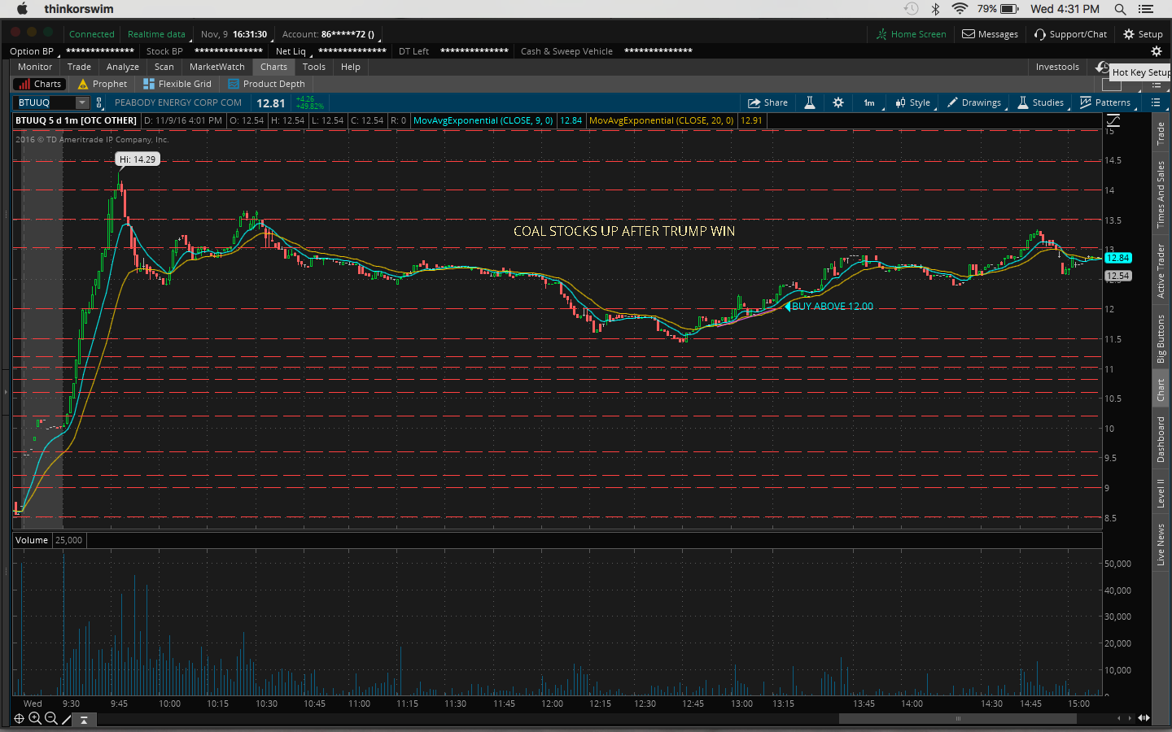1172x732 pixels.
Task: Open the Live News side panel
Action: (1161, 545)
